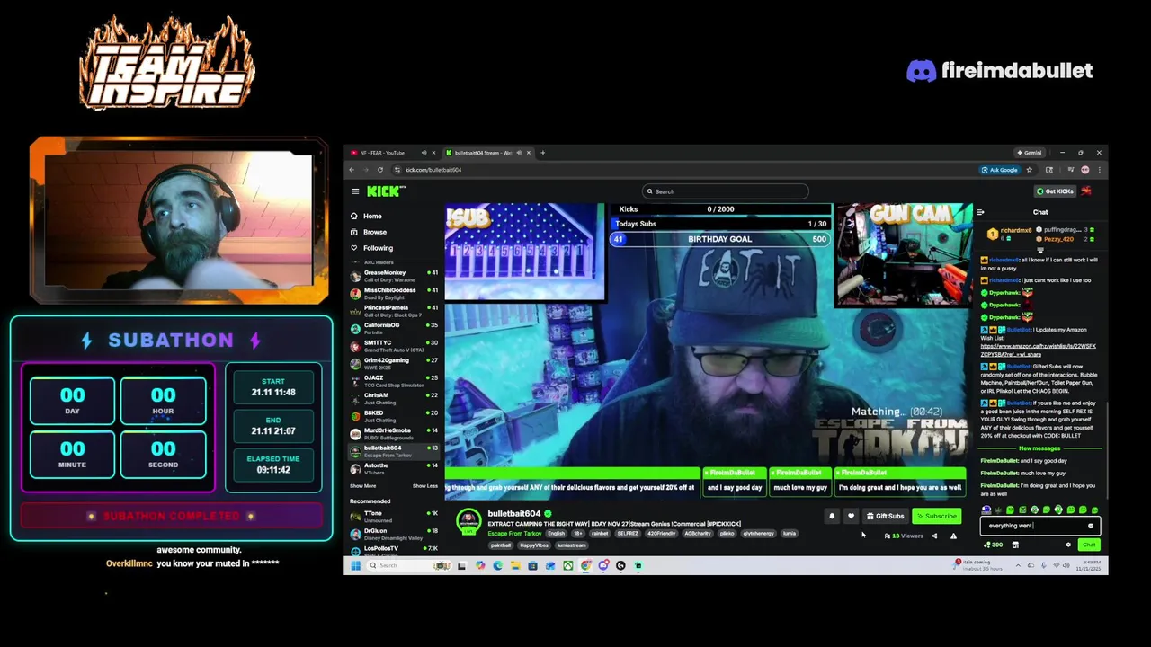Viewport: 1151px width, 647px height.
Task: Click the paintball stream tag
Action: click(x=501, y=545)
